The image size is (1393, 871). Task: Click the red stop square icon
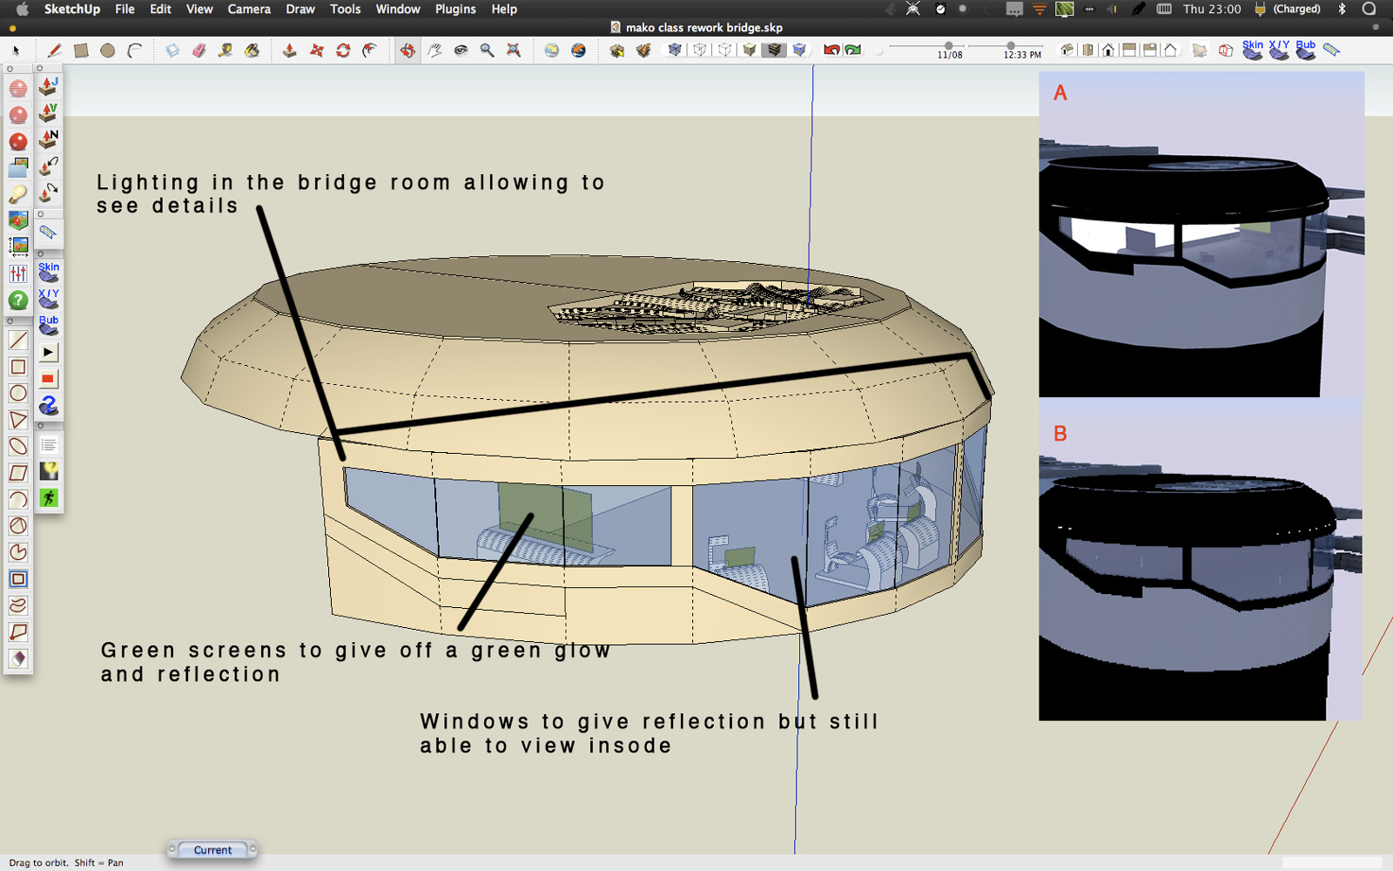[49, 379]
